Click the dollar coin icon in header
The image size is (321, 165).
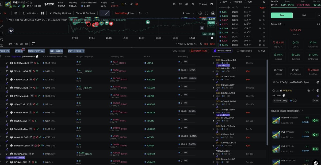pyautogui.click(x=186, y=4)
